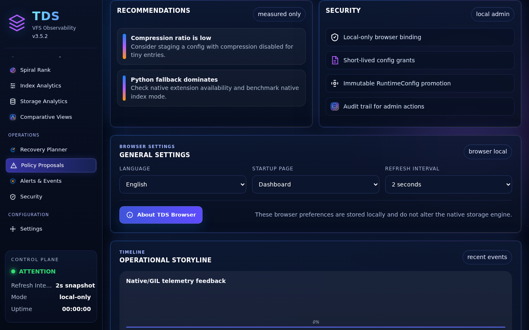Click shield icon beside Local-only browser binding

tap(335, 37)
